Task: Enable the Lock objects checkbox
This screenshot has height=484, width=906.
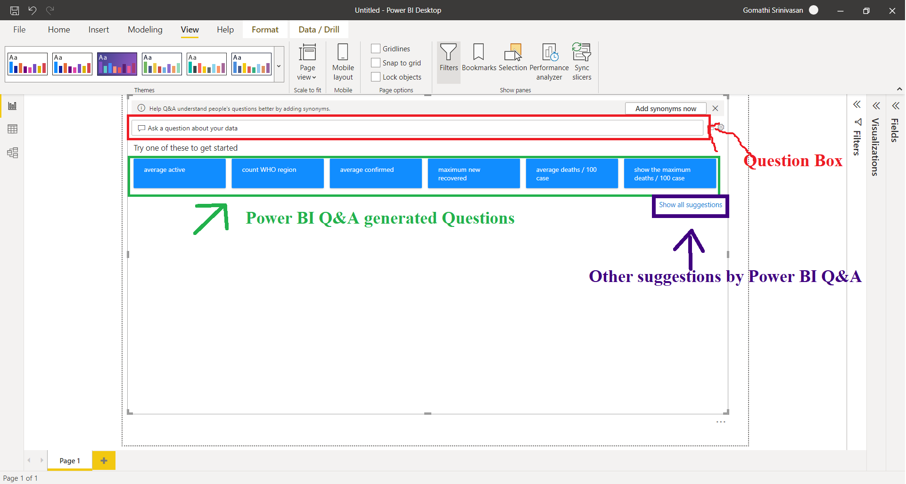Action: (x=376, y=77)
